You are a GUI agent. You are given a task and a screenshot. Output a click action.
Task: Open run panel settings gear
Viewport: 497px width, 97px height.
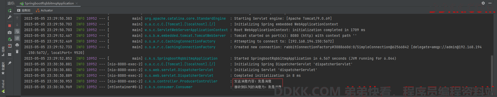point(483,3)
